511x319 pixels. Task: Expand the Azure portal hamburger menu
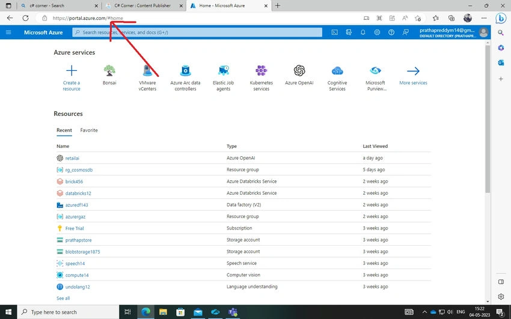click(x=8, y=32)
